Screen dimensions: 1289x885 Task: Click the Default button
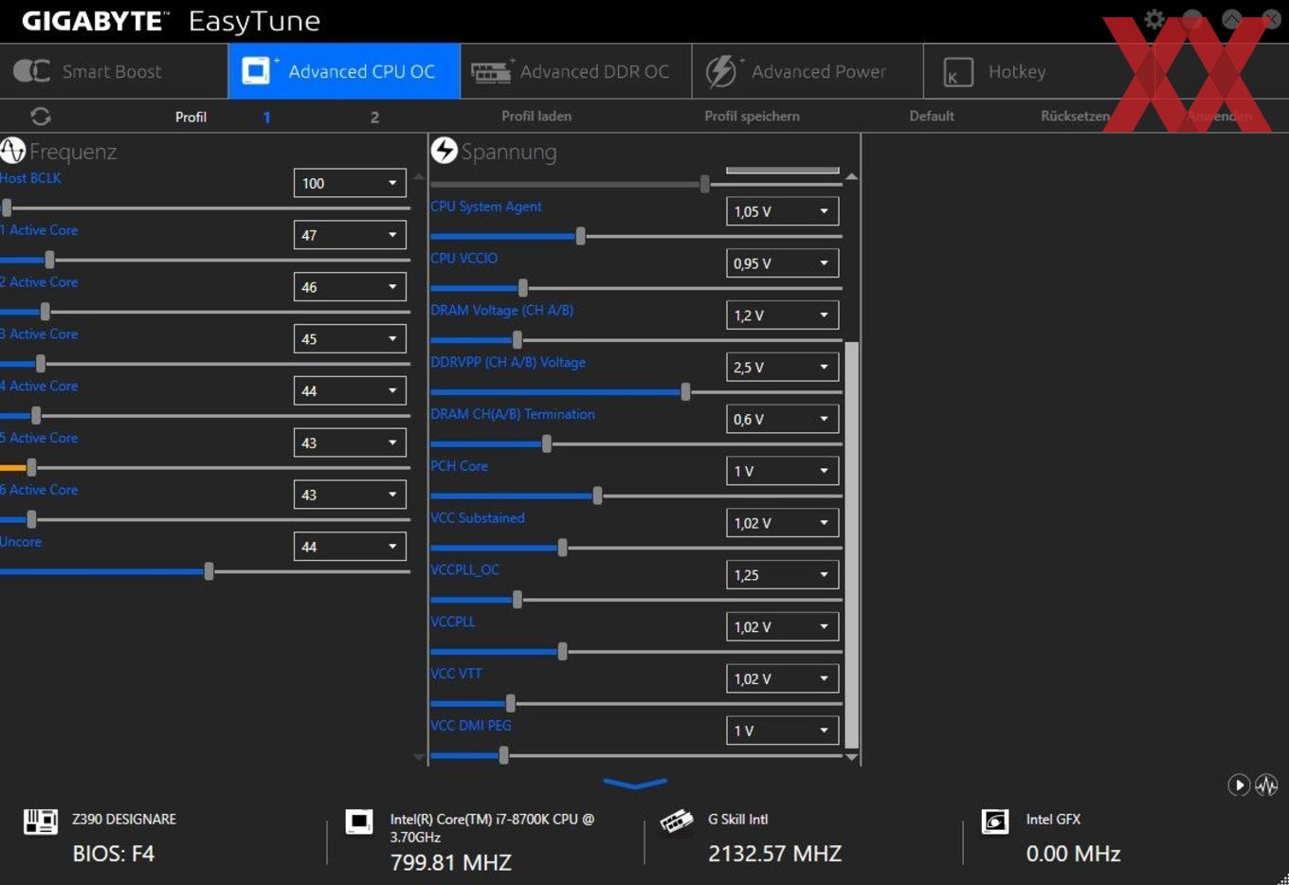932,116
